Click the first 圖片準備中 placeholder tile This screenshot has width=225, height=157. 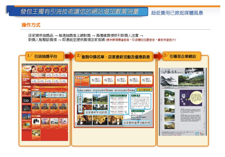click(96, 80)
